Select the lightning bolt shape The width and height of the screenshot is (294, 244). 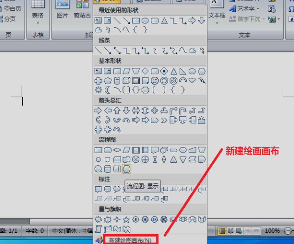tap(202, 81)
